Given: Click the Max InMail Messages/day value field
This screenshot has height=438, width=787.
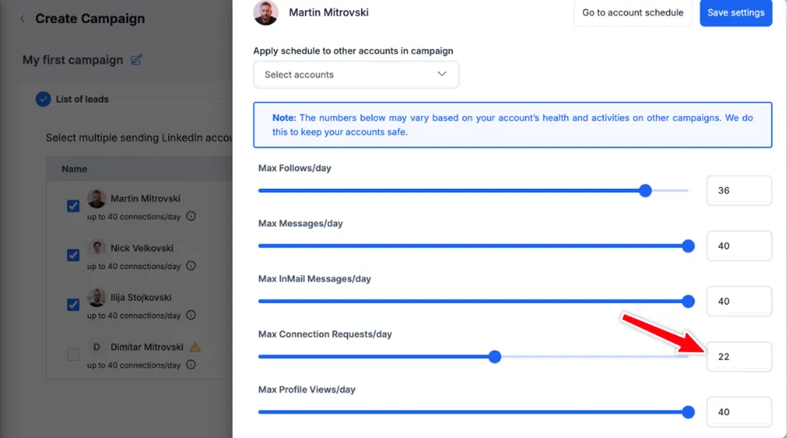Looking at the screenshot, I should point(739,301).
